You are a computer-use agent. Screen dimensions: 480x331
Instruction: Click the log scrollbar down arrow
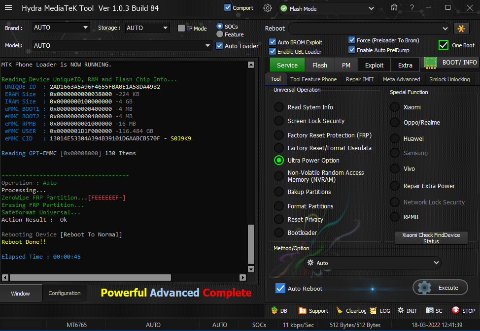pos(251,269)
